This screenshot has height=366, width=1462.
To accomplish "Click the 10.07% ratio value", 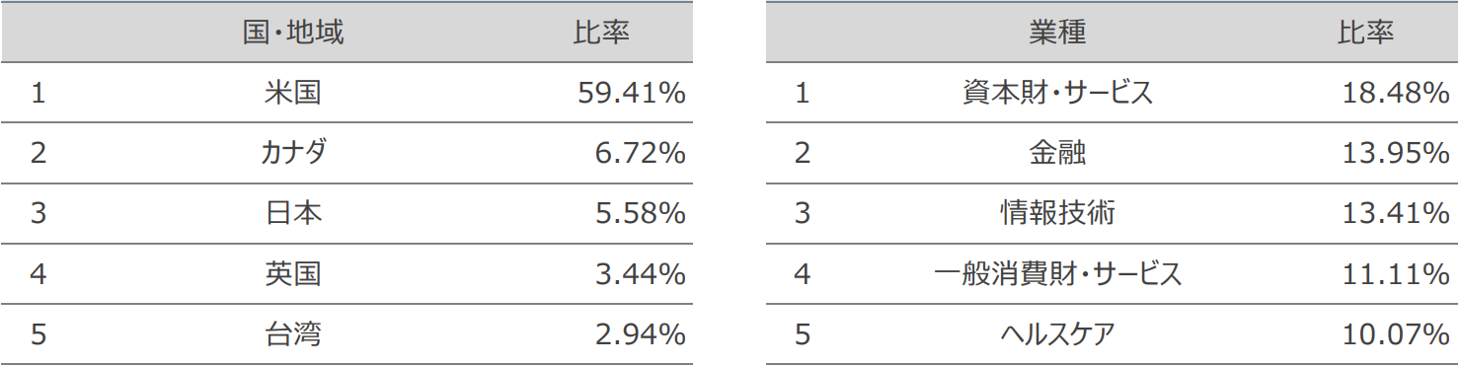I will pyautogui.click(x=1396, y=333).
